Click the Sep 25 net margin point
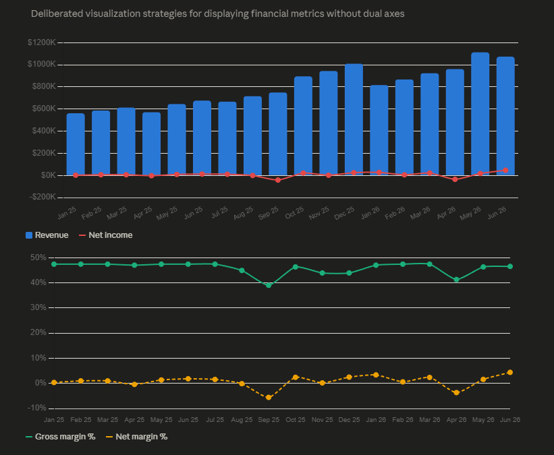Screen dimensions: 554x455 pyautogui.click(x=269, y=398)
